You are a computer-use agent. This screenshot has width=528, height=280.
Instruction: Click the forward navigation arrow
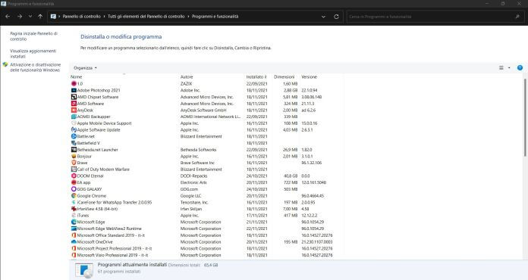pos(20,16)
